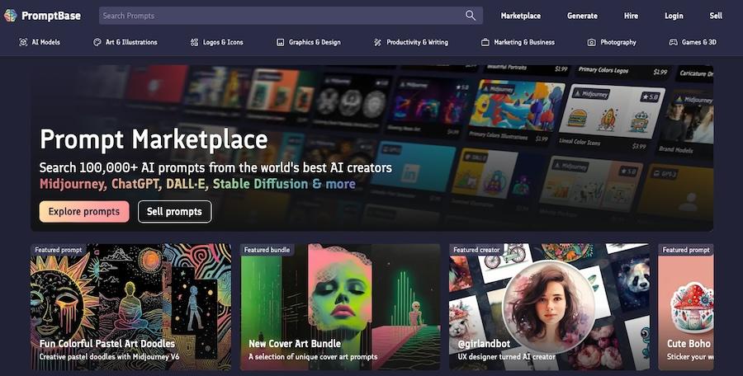This screenshot has height=376, width=743.
Task: Select the Art & Illustrations category label
Action: click(x=131, y=42)
